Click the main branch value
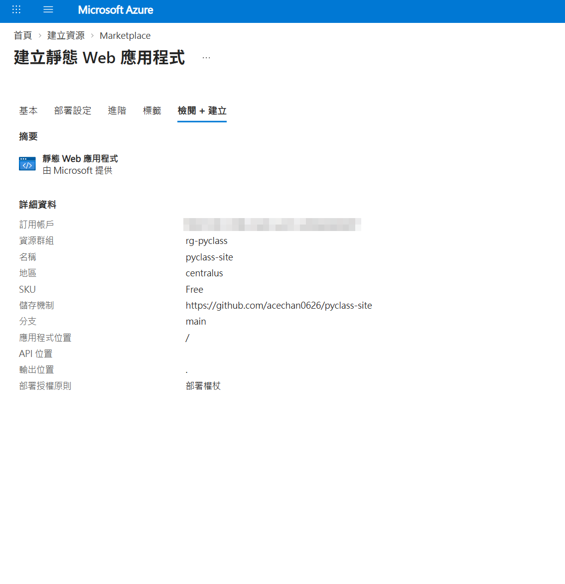The height and width of the screenshot is (584, 565). point(196,322)
